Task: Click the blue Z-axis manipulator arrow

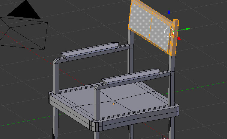Action: [x=169, y=12]
